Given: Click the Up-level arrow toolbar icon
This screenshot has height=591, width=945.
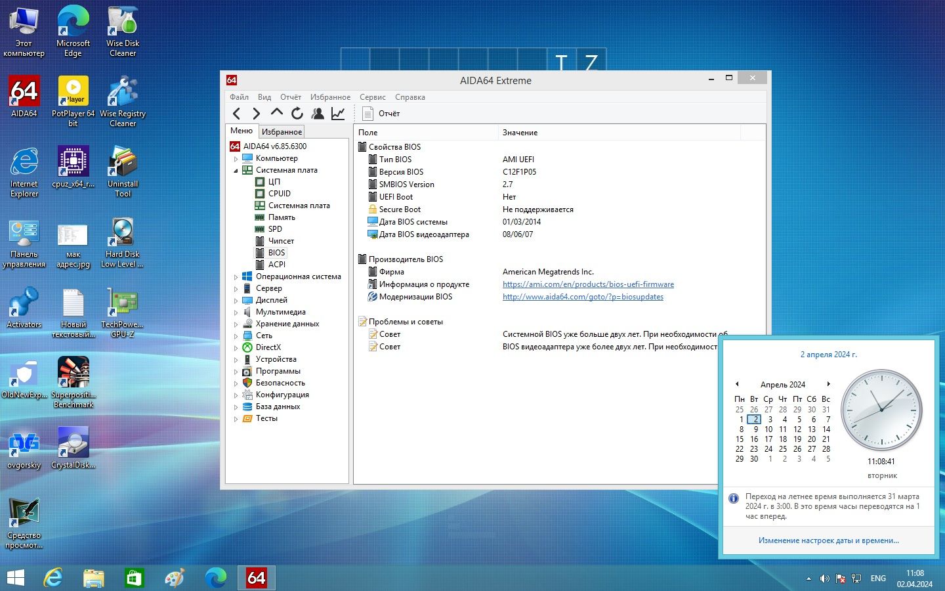Looking at the screenshot, I should (277, 114).
